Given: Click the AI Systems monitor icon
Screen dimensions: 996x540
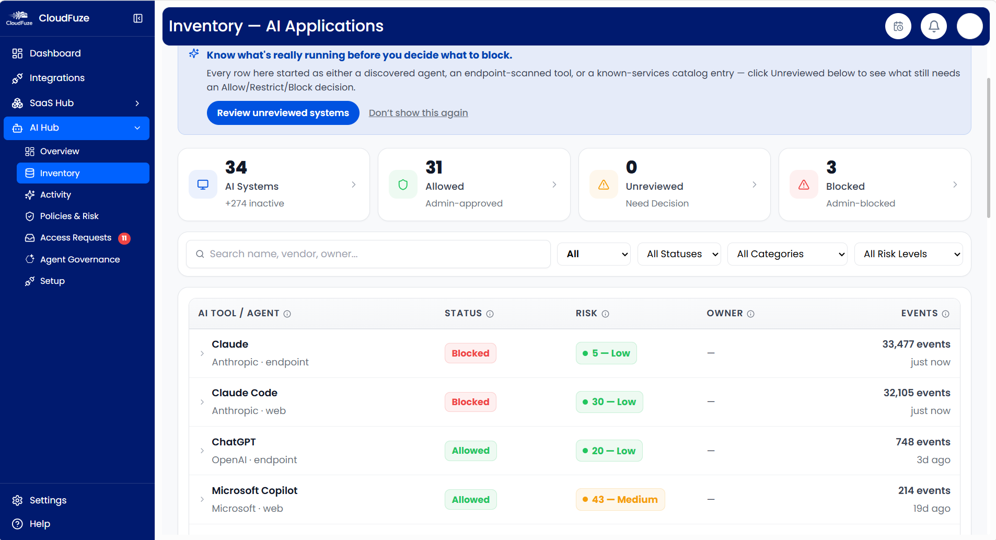Looking at the screenshot, I should click(x=203, y=185).
